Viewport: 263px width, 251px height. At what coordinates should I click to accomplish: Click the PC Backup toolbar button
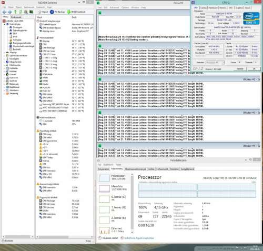click(x=57, y=12)
